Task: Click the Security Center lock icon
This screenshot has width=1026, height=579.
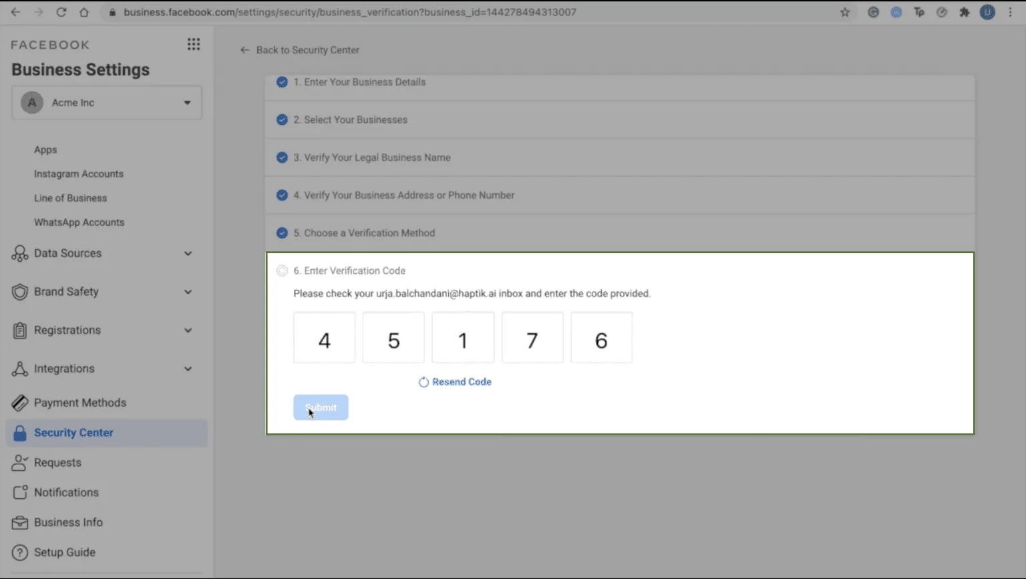Action: (x=19, y=433)
